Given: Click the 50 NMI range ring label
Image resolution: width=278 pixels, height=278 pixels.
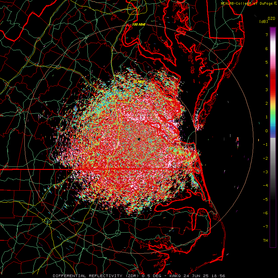Looking at the screenshot, I should (x=139, y=82).
